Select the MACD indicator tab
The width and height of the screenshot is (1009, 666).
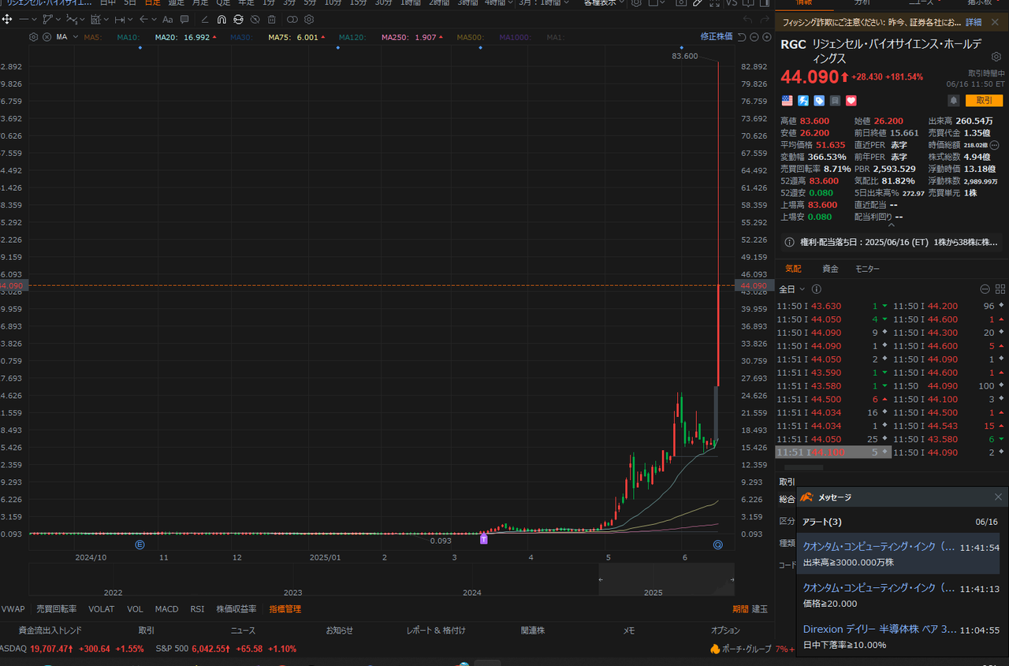click(x=166, y=608)
